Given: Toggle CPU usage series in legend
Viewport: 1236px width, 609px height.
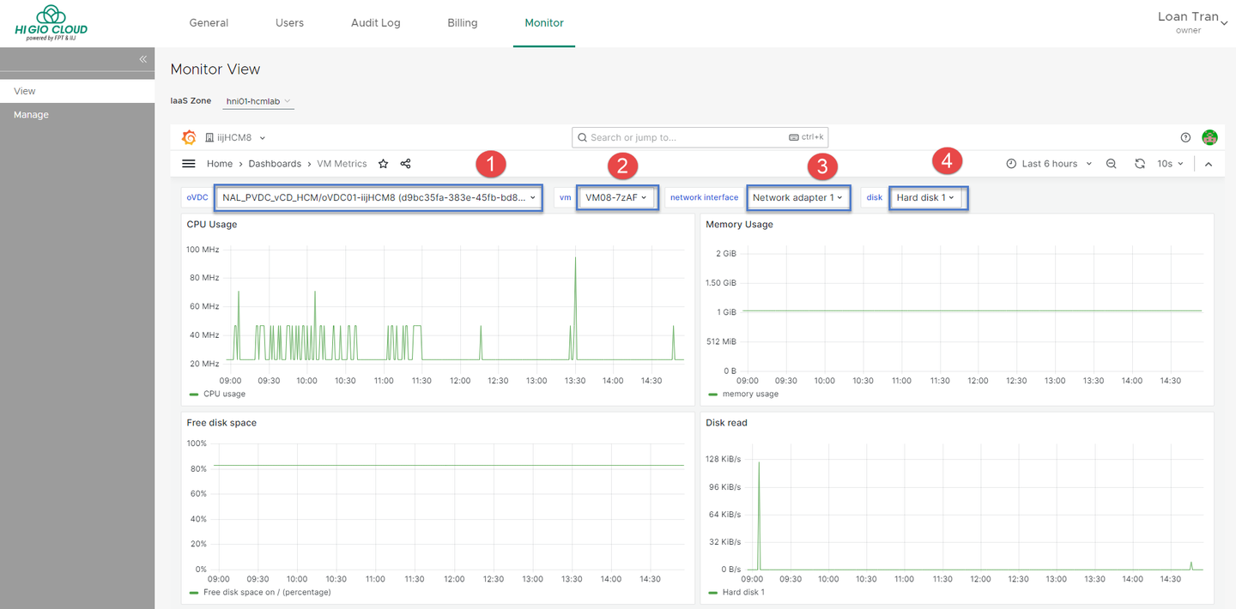Looking at the screenshot, I should [x=223, y=394].
